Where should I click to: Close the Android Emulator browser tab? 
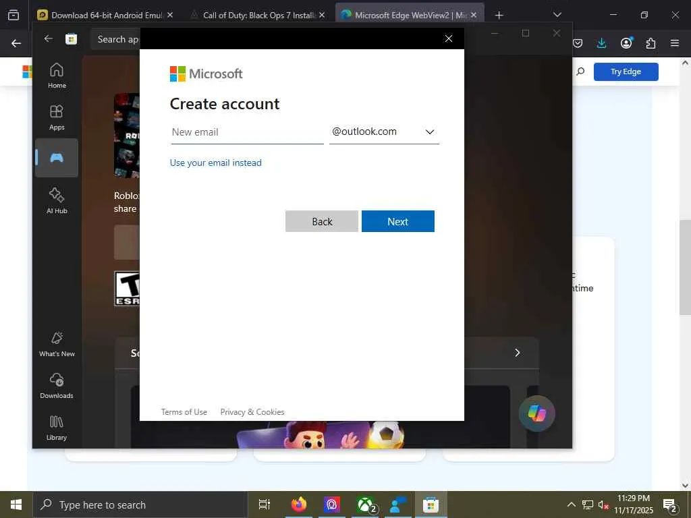point(170,15)
